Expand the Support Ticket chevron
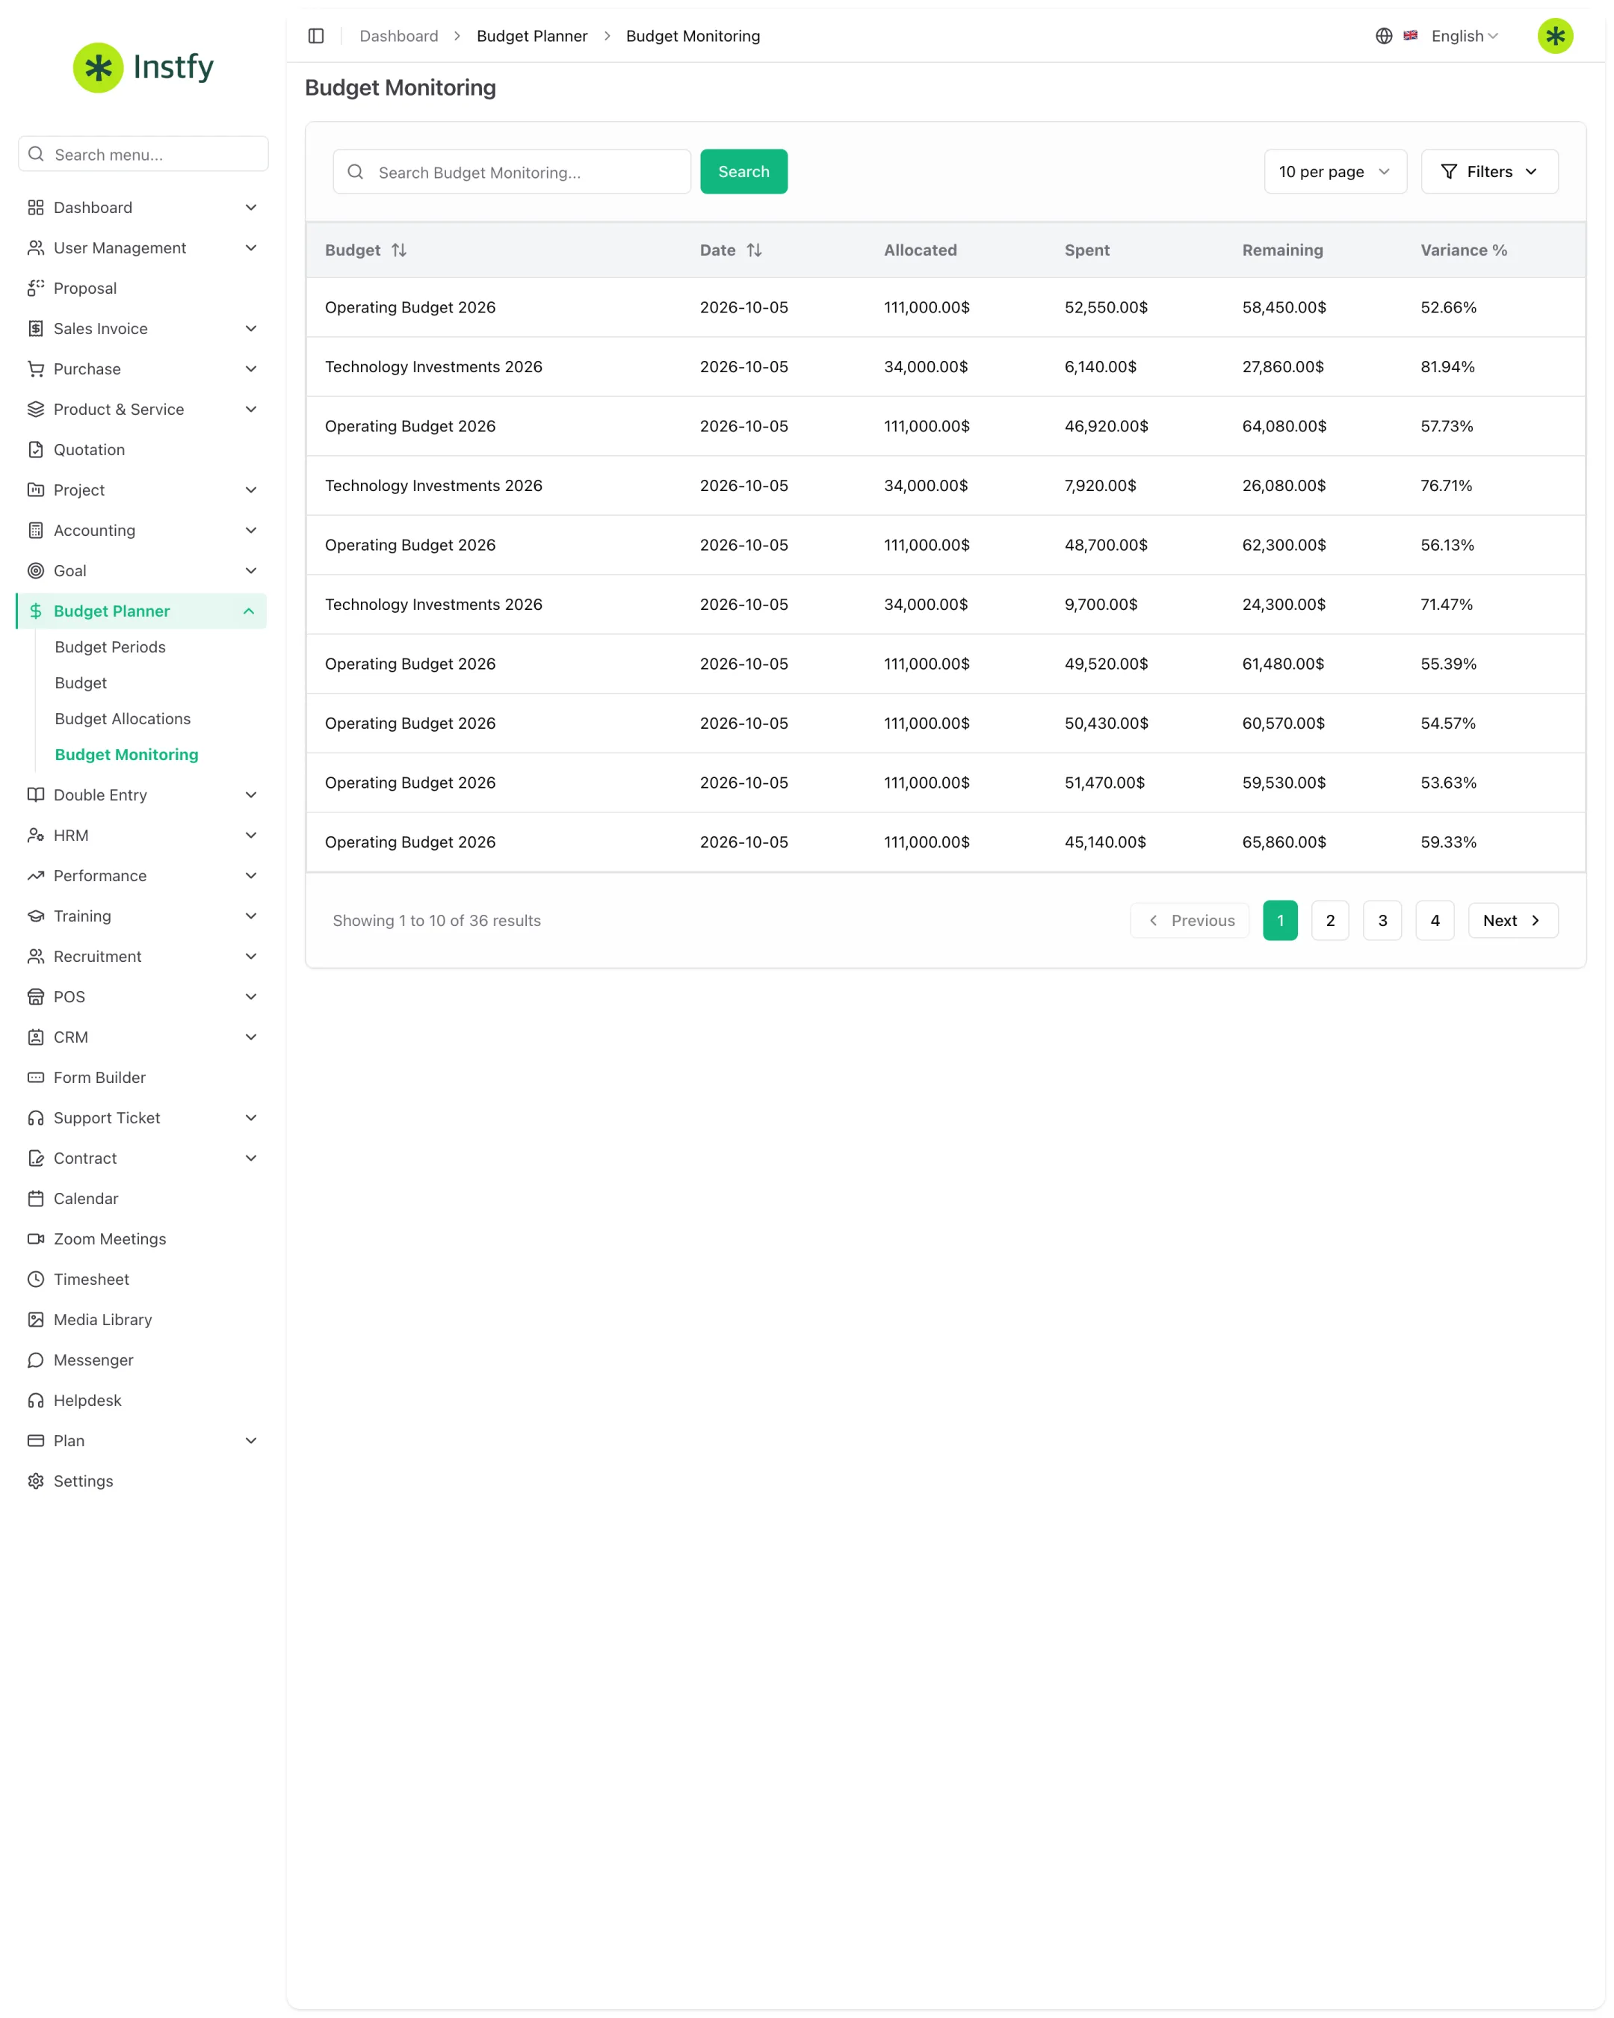The width and height of the screenshot is (1614, 2018). [251, 1117]
